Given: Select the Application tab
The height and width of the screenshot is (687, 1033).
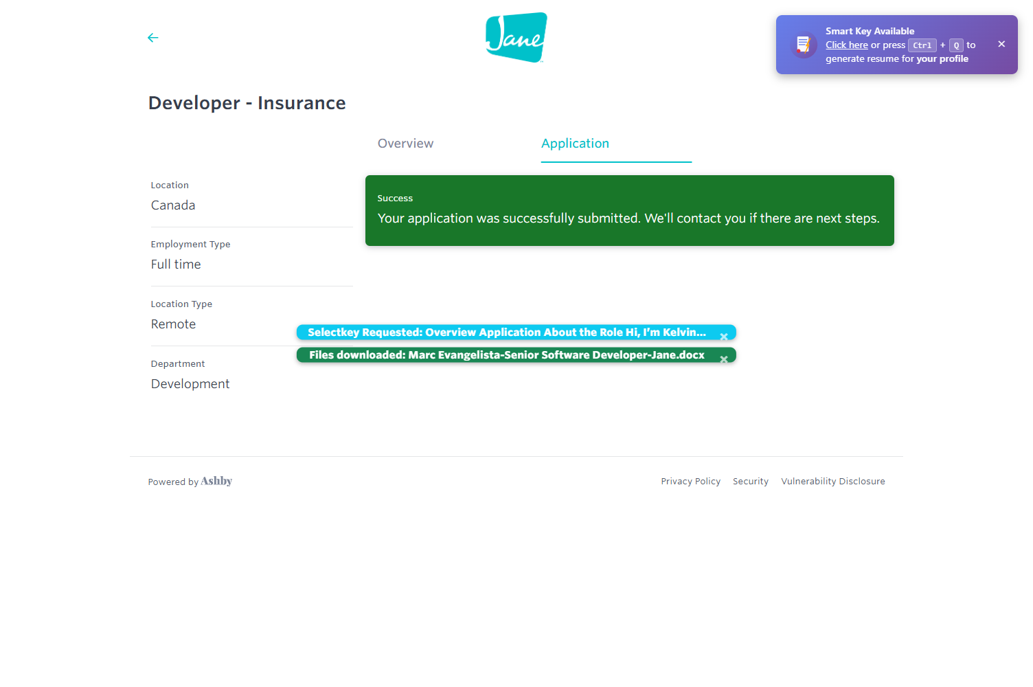Looking at the screenshot, I should [575, 144].
